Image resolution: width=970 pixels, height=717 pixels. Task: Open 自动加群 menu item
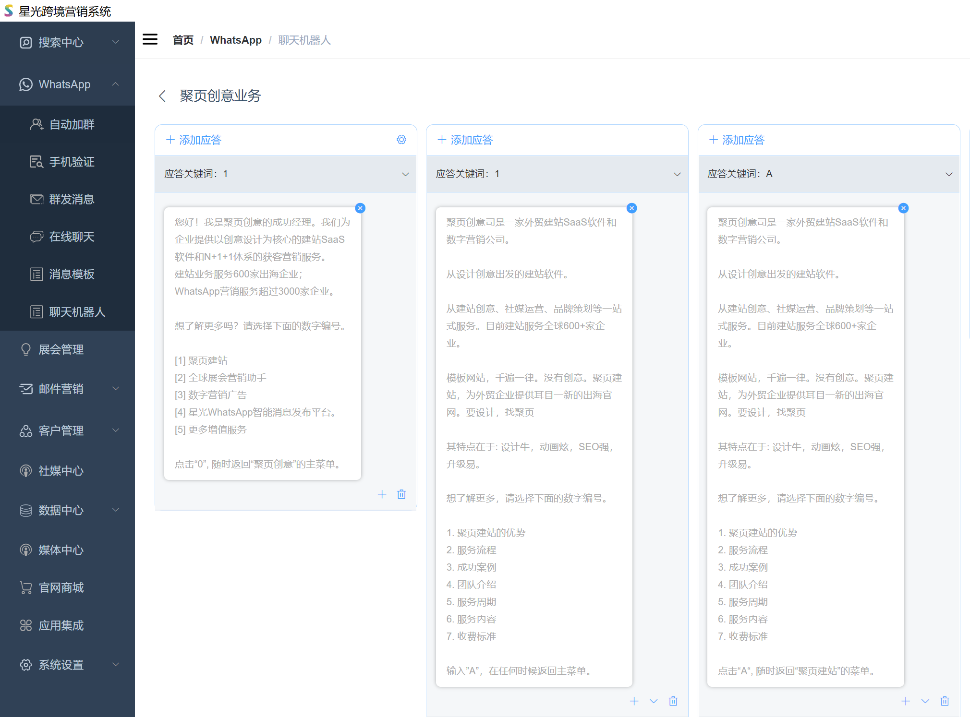[72, 124]
